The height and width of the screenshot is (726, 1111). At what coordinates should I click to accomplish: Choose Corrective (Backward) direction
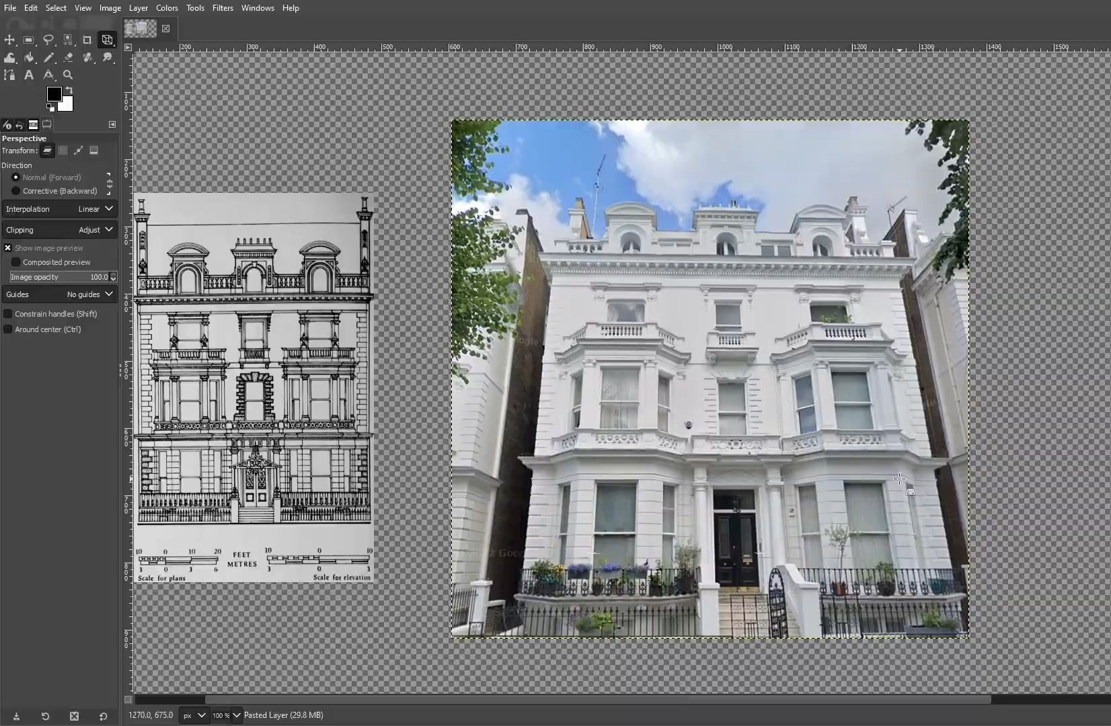tap(54, 191)
